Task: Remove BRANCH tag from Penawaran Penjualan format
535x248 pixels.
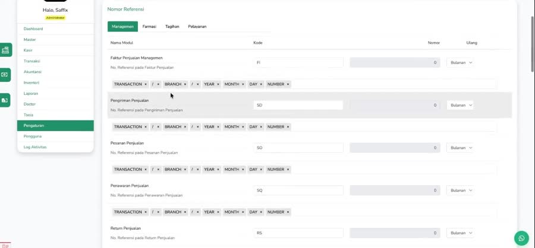Action: coord(185,212)
